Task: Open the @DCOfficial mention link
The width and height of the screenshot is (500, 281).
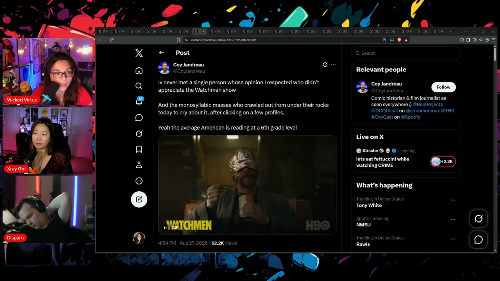Action: 384,111
